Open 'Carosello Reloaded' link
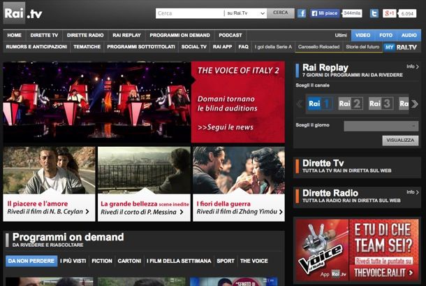The image size is (426, 286). point(318,47)
